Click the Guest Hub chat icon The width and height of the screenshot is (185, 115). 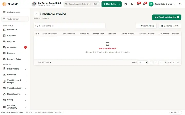click(4, 47)
